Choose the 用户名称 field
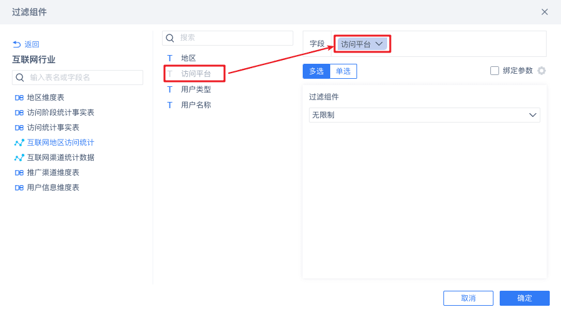 click(x=196, y=104)
